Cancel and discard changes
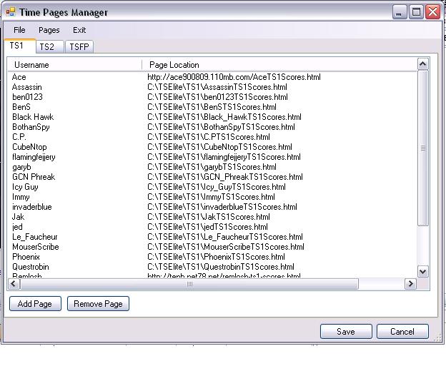This screenshot has height=376, width=446. (x=402, y=331)
